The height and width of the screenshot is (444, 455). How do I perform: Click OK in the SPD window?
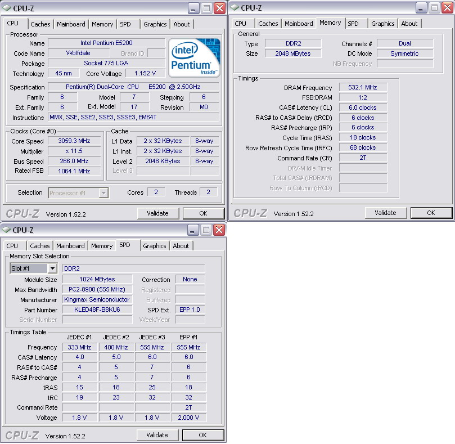pyautogui.click(x=203, y=435)
